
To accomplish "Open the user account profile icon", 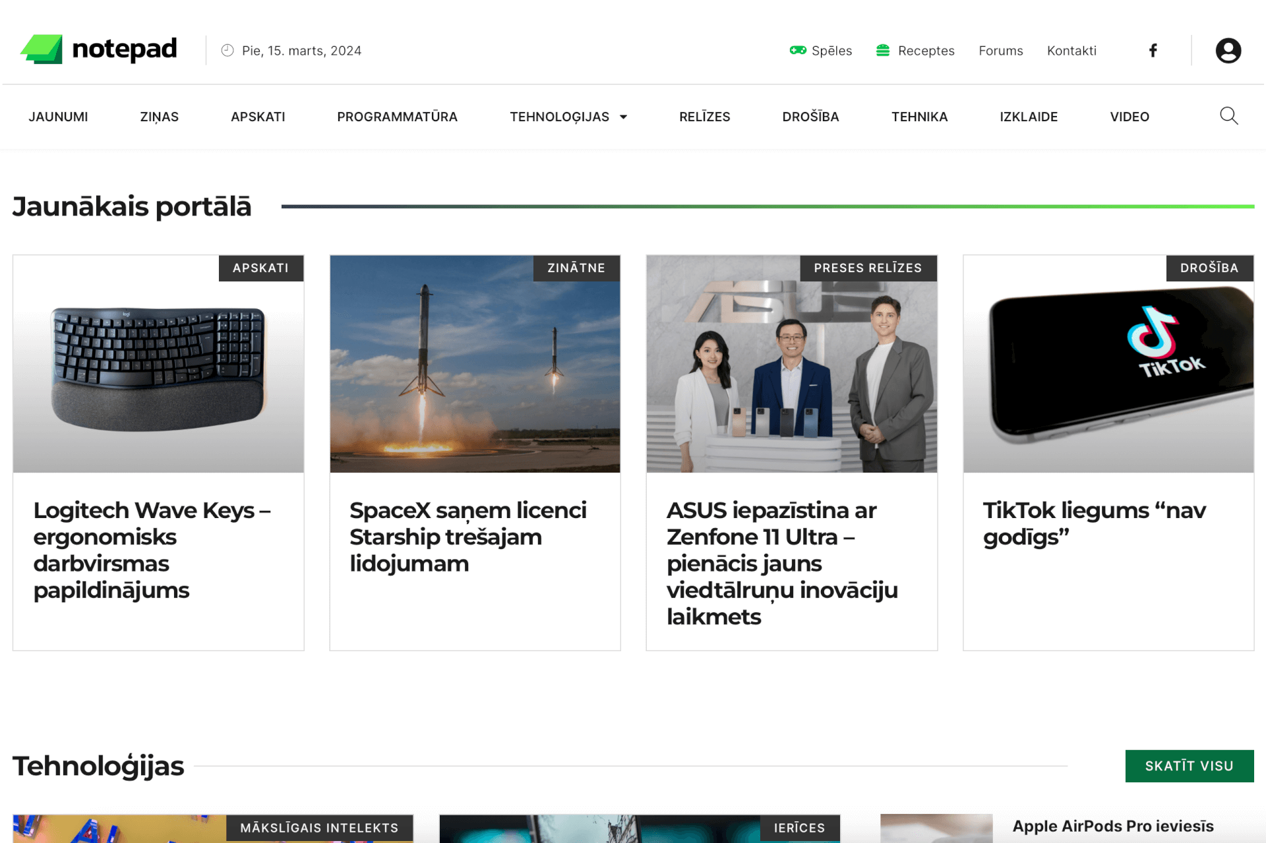I will pyautogui.click(x=1228, y=51).
